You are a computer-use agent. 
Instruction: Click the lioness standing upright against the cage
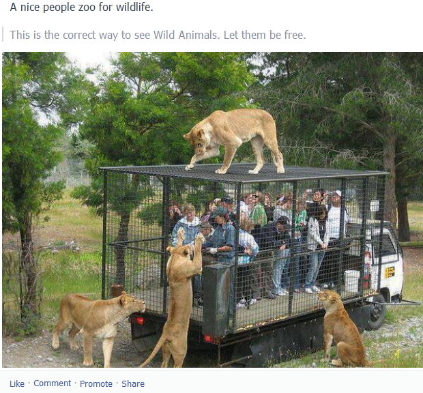tap(181, 297)
